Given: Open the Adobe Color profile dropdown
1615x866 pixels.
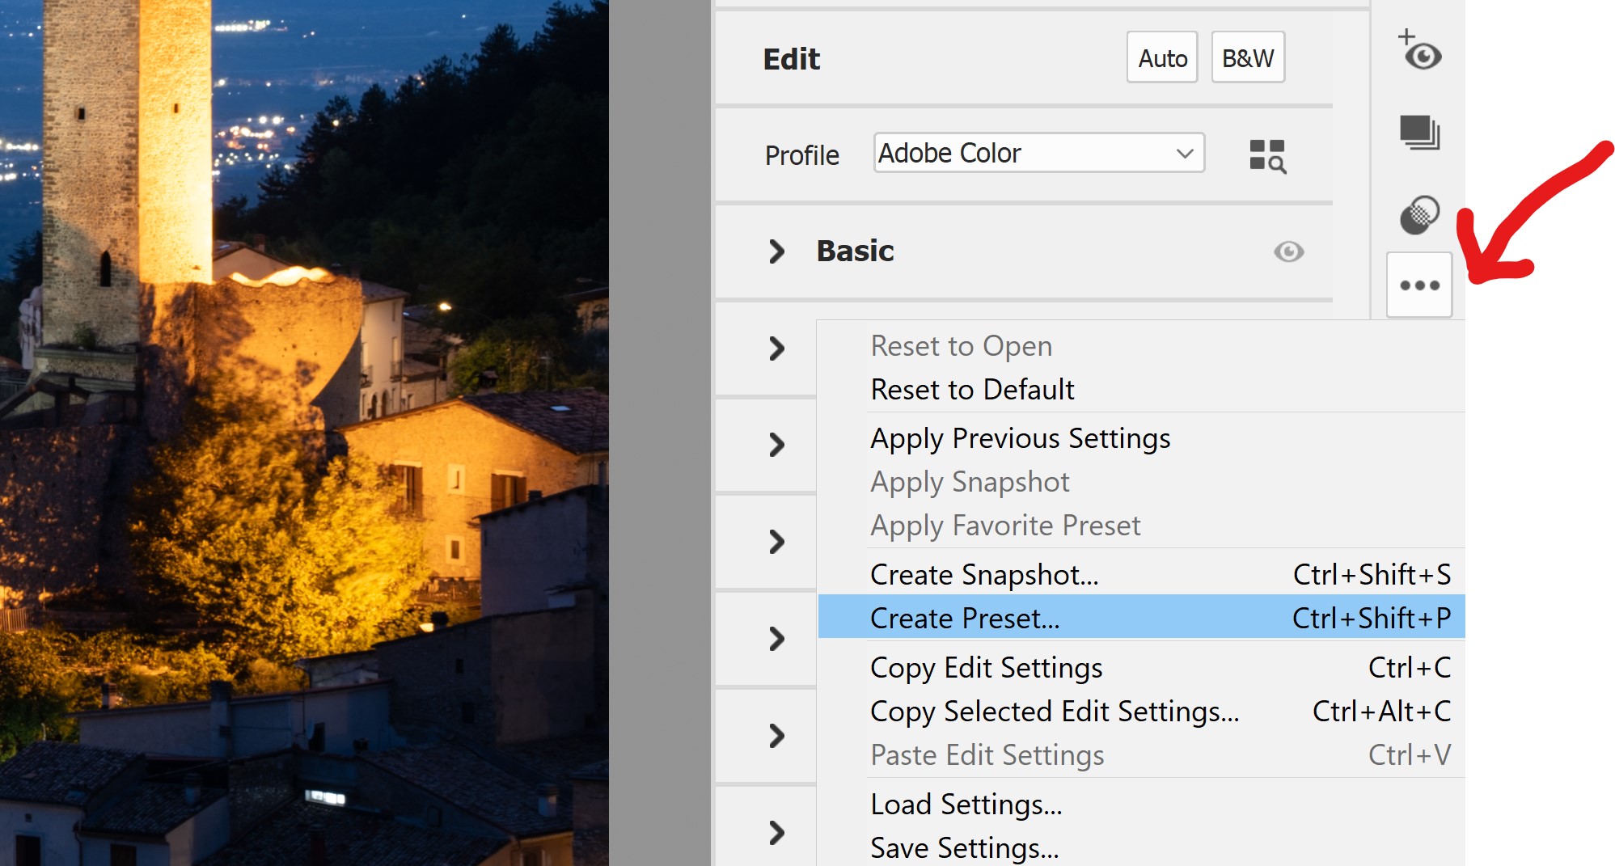Looking at the screenshot, I should pos(1039,153).
